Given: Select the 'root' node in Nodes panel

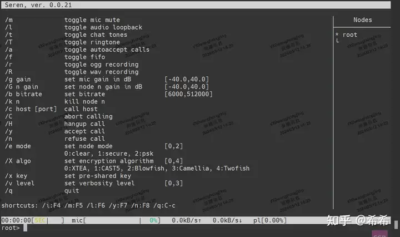Looking at the screenshot, I should click(x=349, y=34).
